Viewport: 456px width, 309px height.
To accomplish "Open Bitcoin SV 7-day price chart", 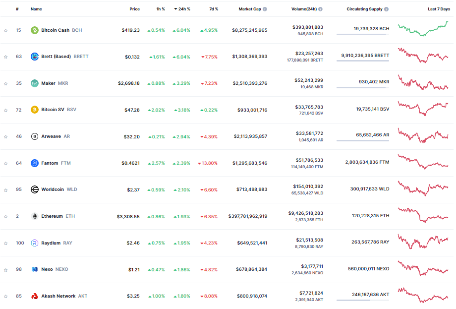I will pos(423,108).
